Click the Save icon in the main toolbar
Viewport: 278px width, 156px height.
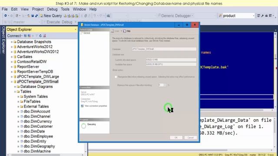[33, 16]
